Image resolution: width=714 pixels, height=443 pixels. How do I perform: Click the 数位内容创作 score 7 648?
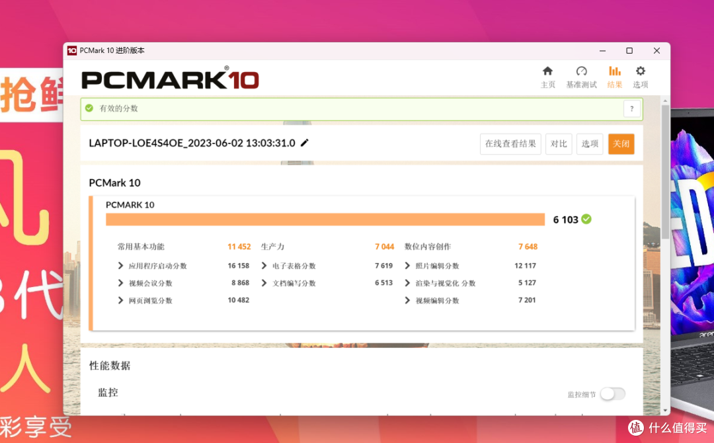pos(528,247)
